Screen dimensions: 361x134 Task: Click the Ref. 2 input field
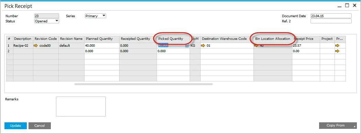click(331, 21)
